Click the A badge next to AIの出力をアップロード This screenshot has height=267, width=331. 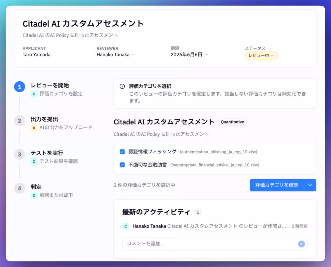tap(34, 128)
